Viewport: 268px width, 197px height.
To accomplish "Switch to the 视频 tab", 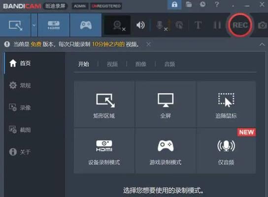I will pyautogui.click(x=112, y=64).
